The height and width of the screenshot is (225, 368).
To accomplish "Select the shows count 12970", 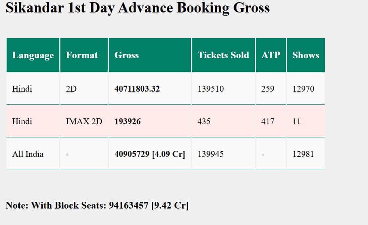I will (x=303, y=89).
